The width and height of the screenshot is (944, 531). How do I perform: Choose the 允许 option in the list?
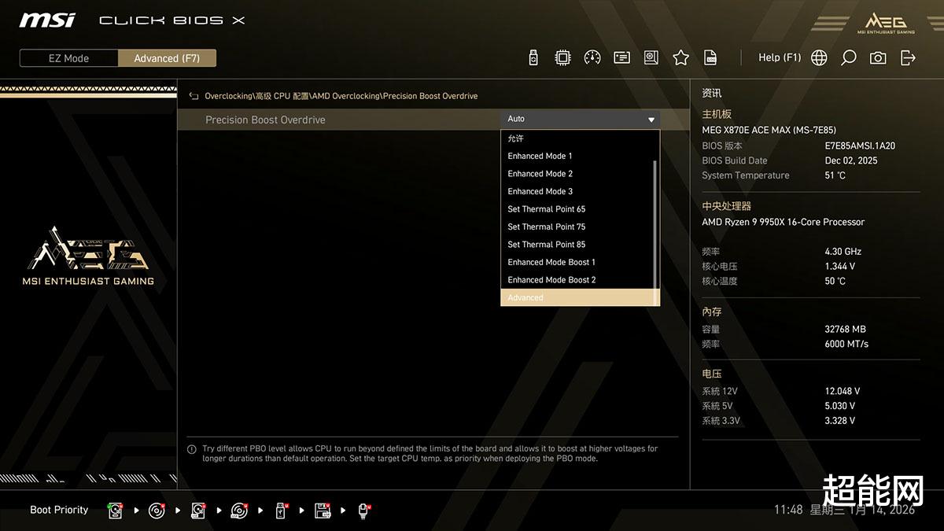[578, 138]
